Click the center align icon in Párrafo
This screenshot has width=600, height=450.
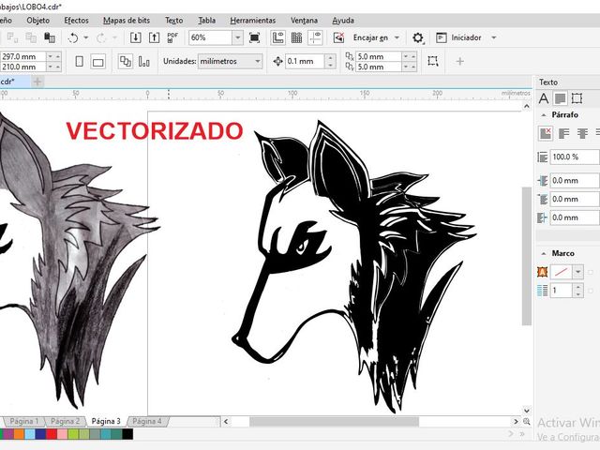tap(581, 133)
